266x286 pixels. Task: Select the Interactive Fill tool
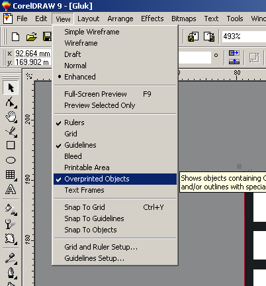tap(11, 210)
